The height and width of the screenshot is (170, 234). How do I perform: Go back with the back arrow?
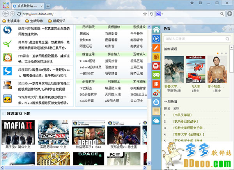[6, 14]
